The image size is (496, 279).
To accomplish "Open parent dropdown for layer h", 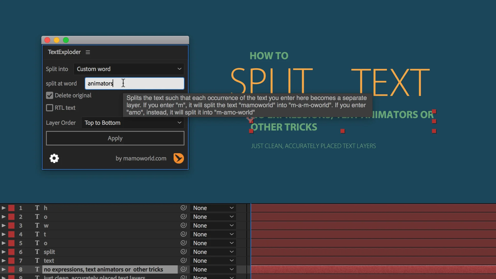I will [213, 208].
